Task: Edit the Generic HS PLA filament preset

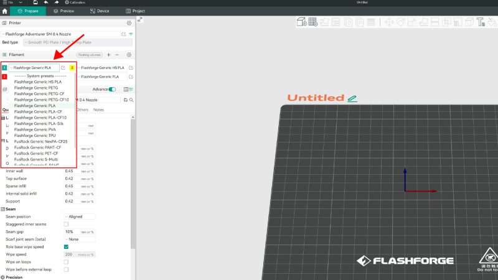Action: click(x=131, y=68)
